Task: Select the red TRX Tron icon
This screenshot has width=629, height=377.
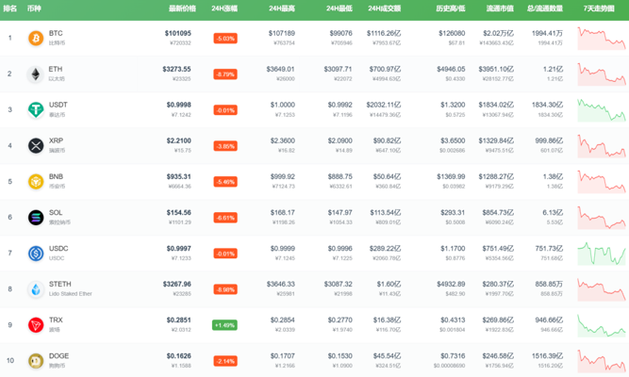Action: (36, 324)
